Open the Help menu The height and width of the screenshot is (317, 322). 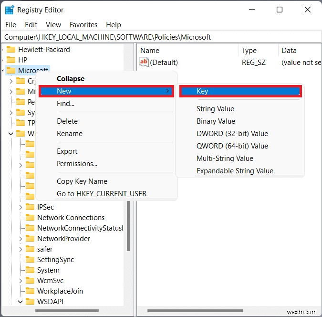pos(114,25)
